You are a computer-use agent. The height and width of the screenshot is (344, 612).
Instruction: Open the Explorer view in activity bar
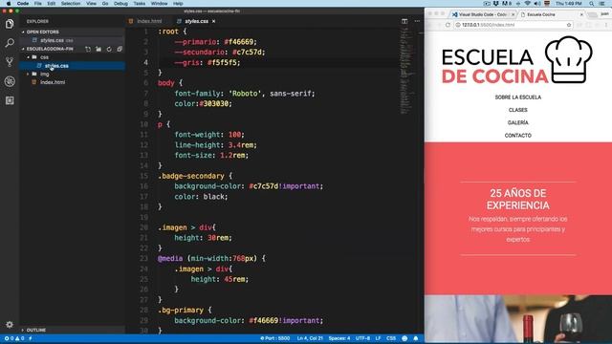(10, 24)
